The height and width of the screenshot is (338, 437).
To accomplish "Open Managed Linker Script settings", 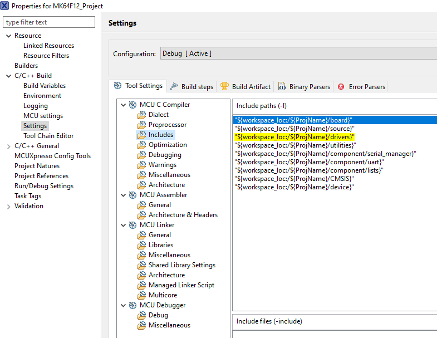I will click(181, 285).
